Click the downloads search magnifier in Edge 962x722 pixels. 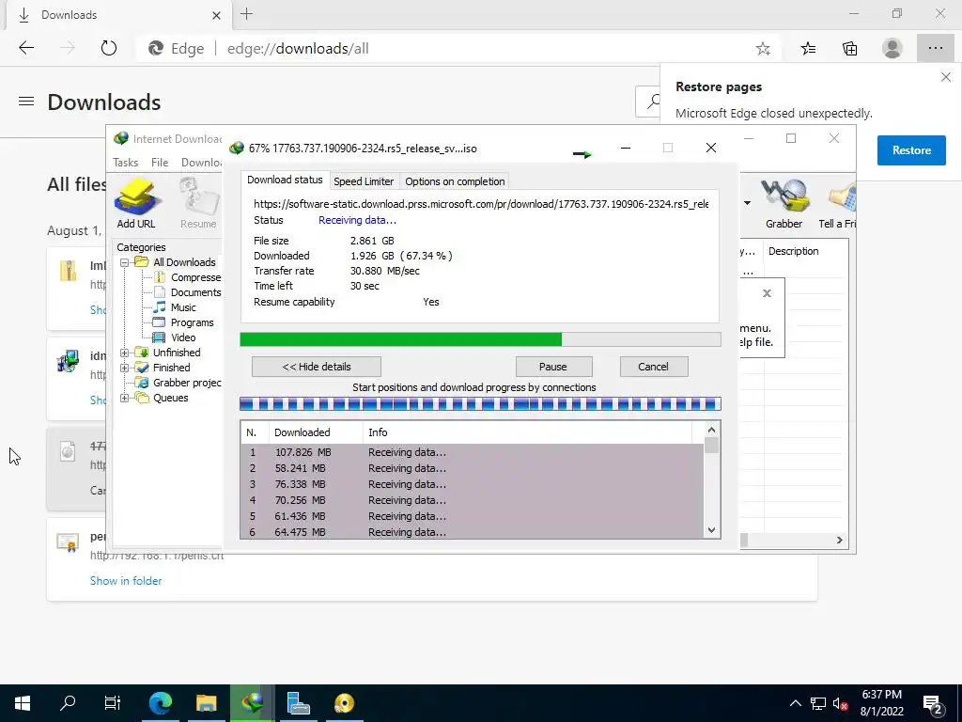pos(653,102)
